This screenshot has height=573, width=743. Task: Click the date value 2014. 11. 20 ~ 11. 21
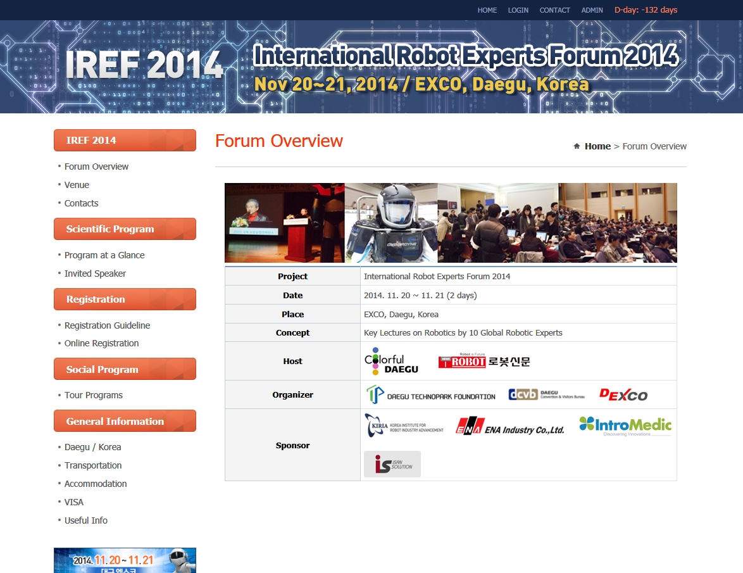pyautogui.click(x=420, y=295)
